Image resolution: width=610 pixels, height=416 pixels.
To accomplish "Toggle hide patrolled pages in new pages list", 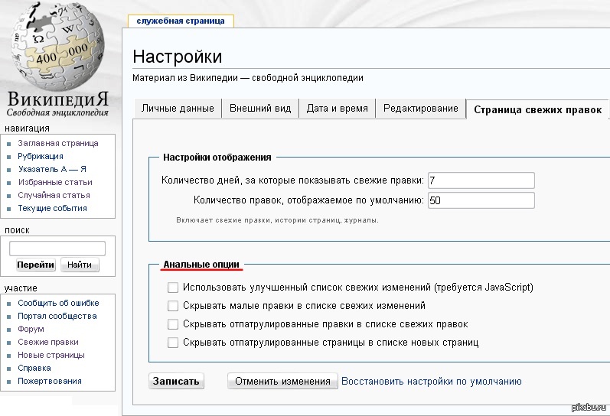I will [x=173, y=343].
